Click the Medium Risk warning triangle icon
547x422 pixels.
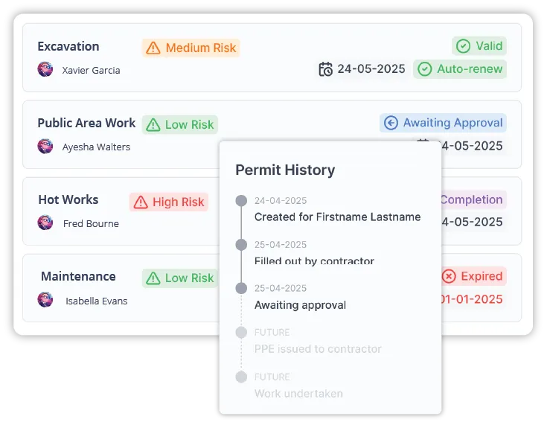tap(153, 48)
